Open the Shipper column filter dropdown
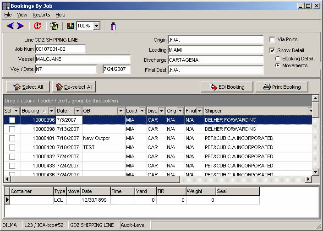The height and width of the screenshot is (231, 323). pos(311,111)
